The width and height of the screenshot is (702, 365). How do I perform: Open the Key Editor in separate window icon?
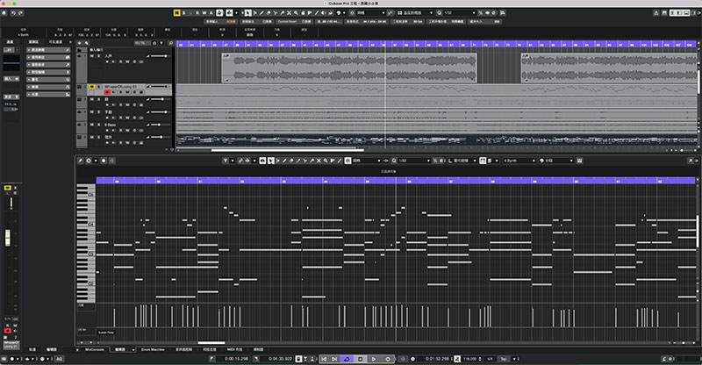[x=691, y=161]
